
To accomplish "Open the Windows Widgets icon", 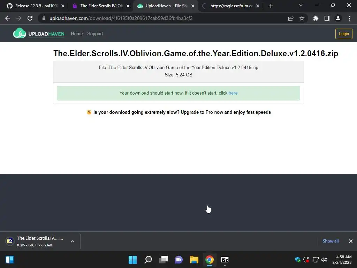I will (x=9, y=260).
